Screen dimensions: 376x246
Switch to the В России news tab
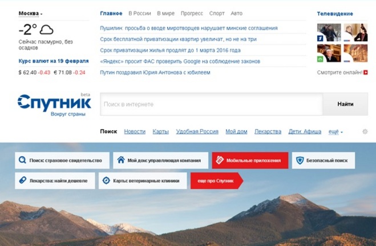[x=140, y=14]
